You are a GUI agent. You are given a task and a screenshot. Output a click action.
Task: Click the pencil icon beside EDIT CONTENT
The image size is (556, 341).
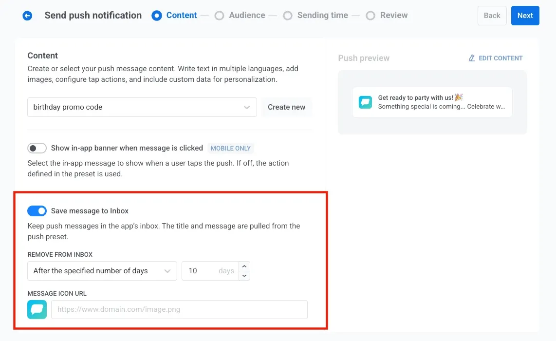click(x=471, y=58)
